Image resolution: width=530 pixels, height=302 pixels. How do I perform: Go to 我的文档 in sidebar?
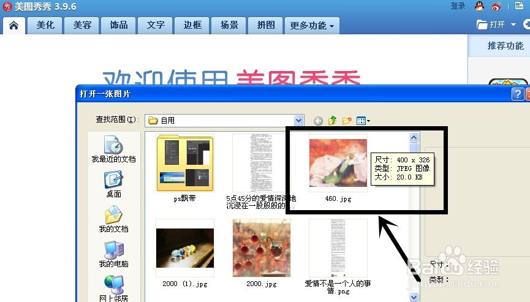[x=113, y=219]
